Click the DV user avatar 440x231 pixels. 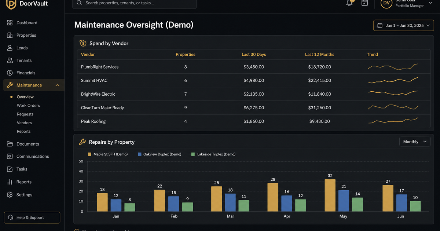coord(386,3)
